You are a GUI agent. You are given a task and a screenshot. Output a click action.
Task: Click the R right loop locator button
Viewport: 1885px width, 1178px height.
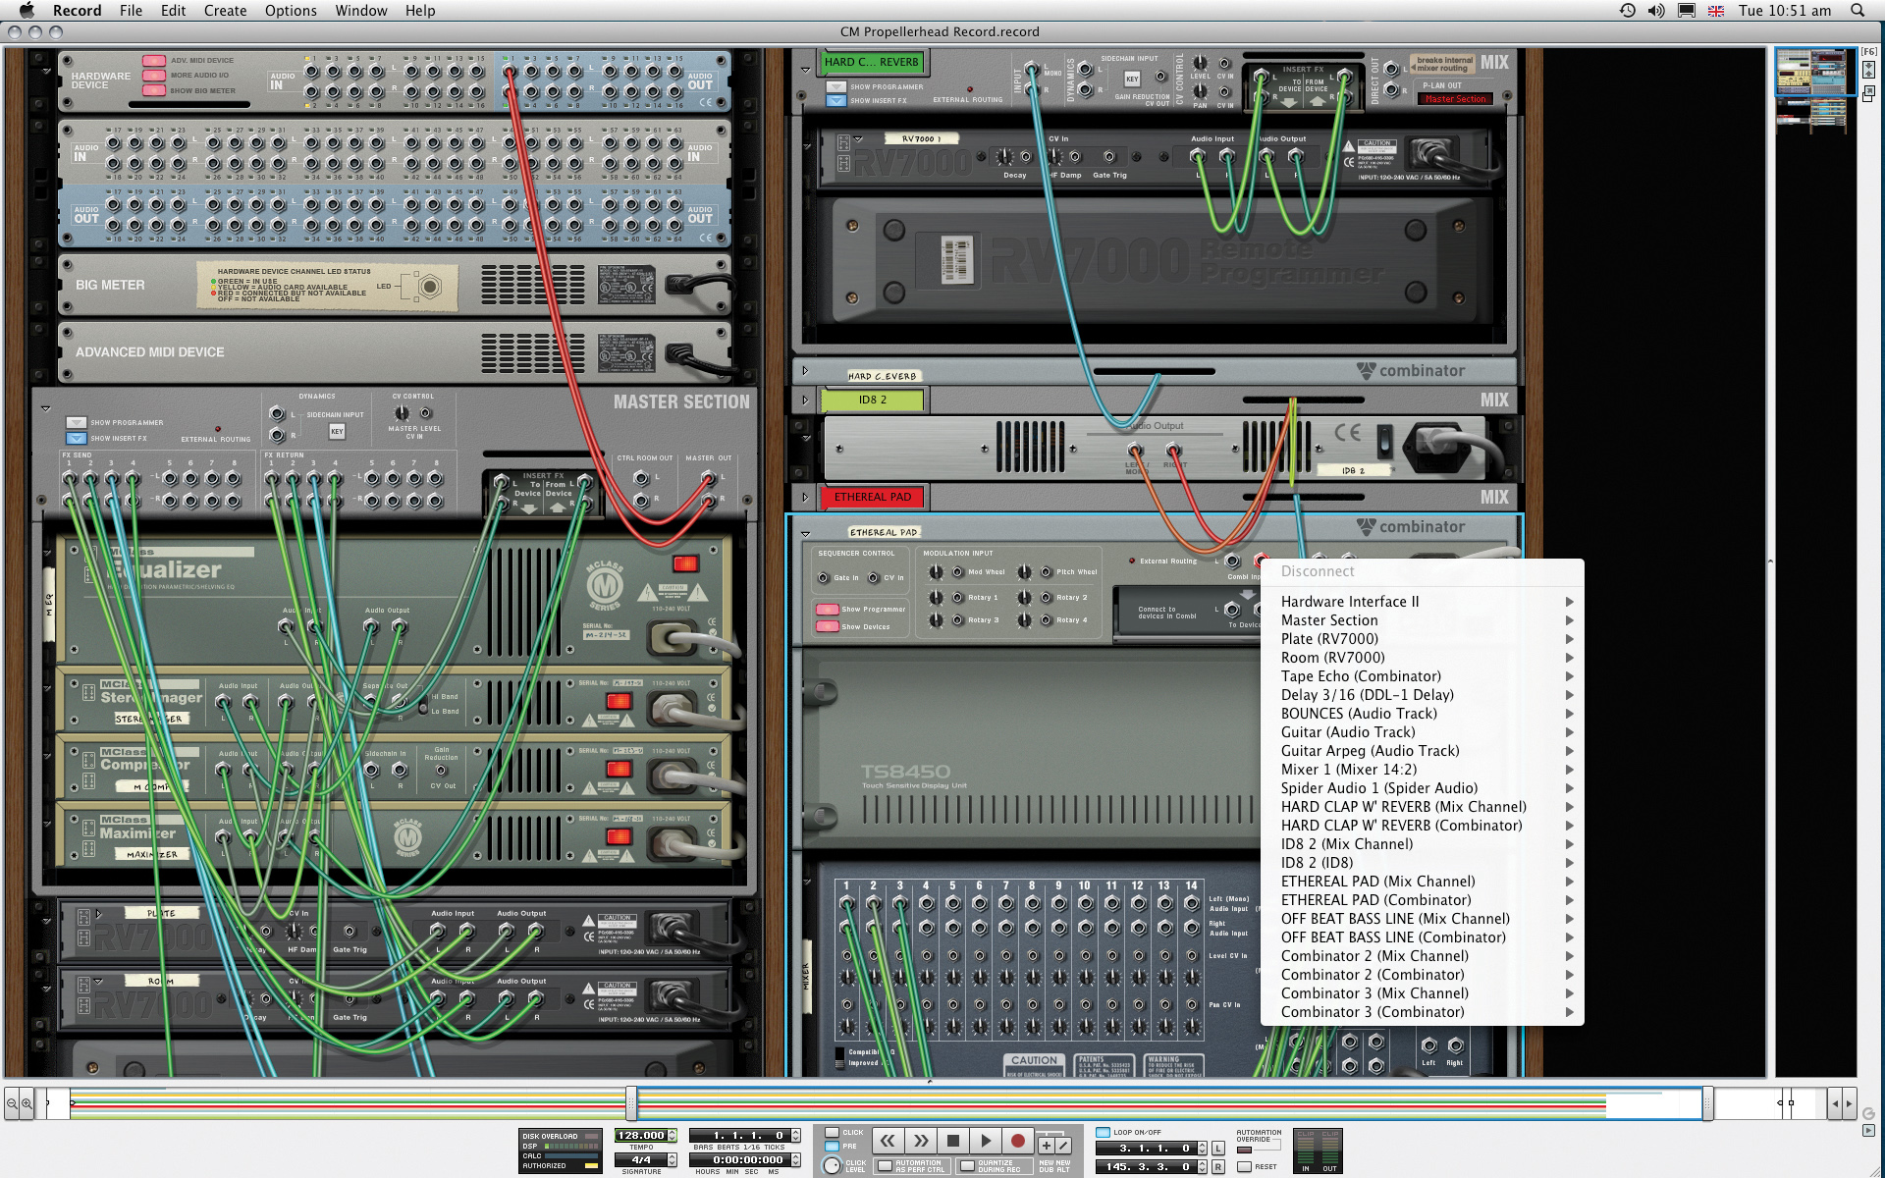[1218, 1167]
